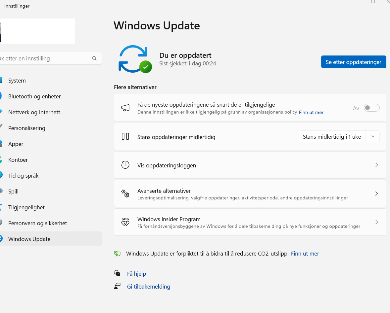Toggle the newest updates switch labeled Av
Image resolution: width=390 pixels, height=313 pixels.
click(371, 108)
